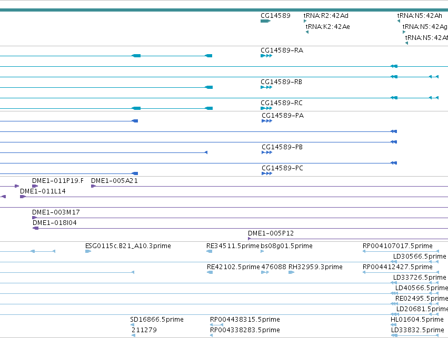448x338 pixels.
Task: Select transcript CG14589-RA label
Action: tap(282, 50)
